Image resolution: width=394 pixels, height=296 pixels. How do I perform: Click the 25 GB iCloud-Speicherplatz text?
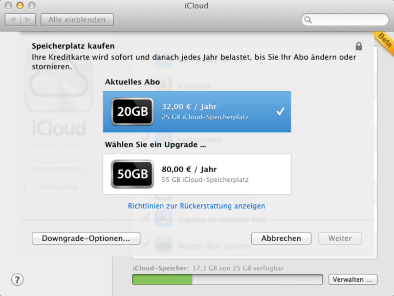(x=205, y=117)
